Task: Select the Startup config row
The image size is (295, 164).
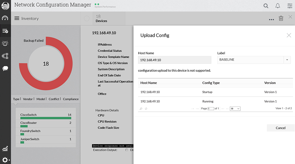Action: (x=207, y=92)
